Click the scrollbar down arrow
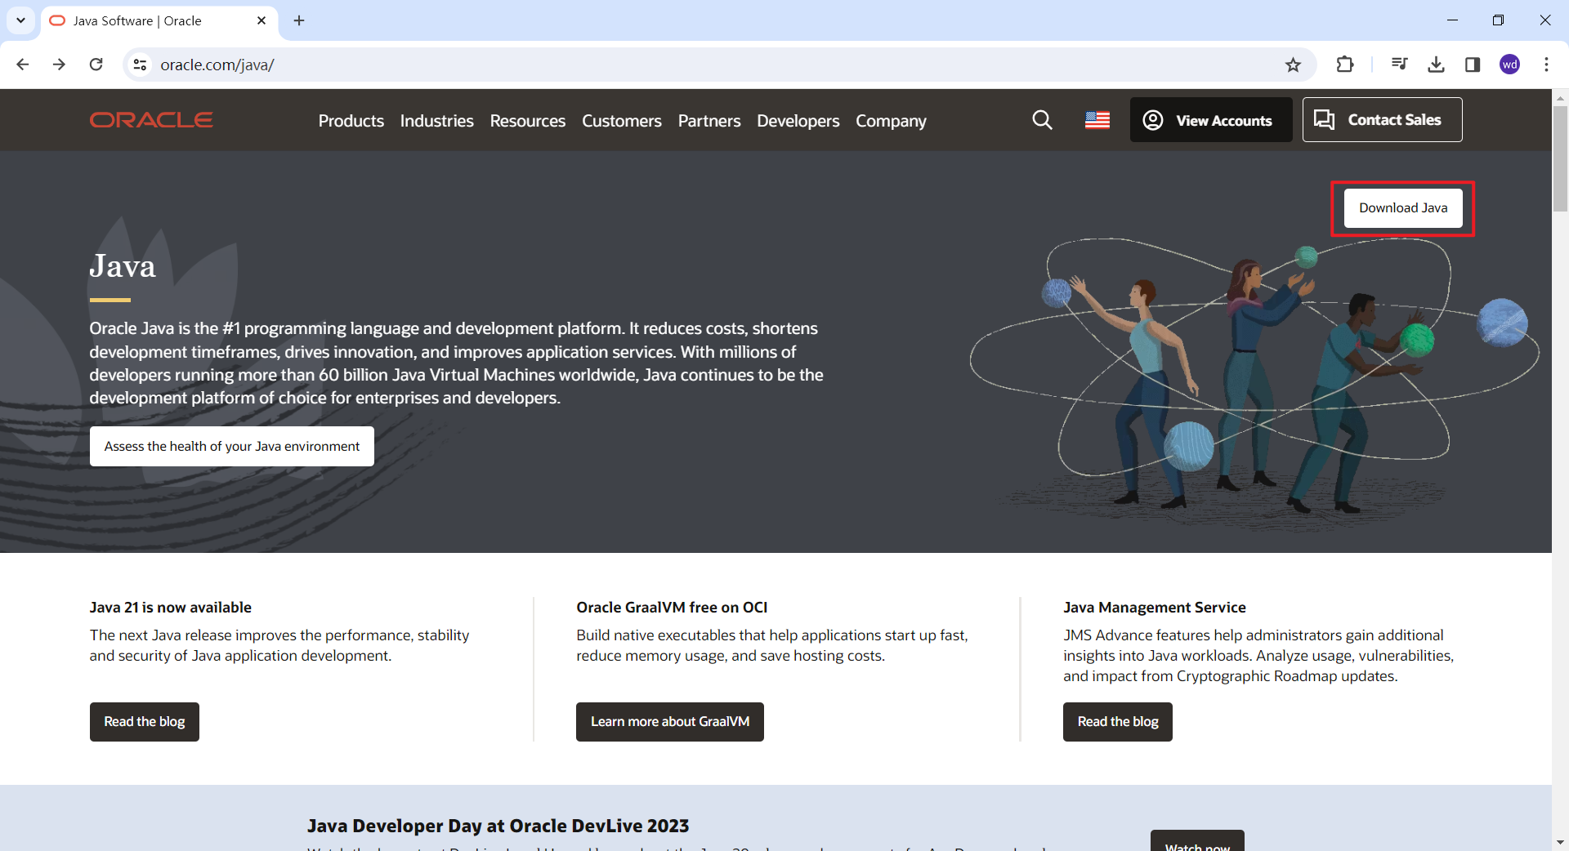Screen dimensions: 1569x851 click(1560, 842)
